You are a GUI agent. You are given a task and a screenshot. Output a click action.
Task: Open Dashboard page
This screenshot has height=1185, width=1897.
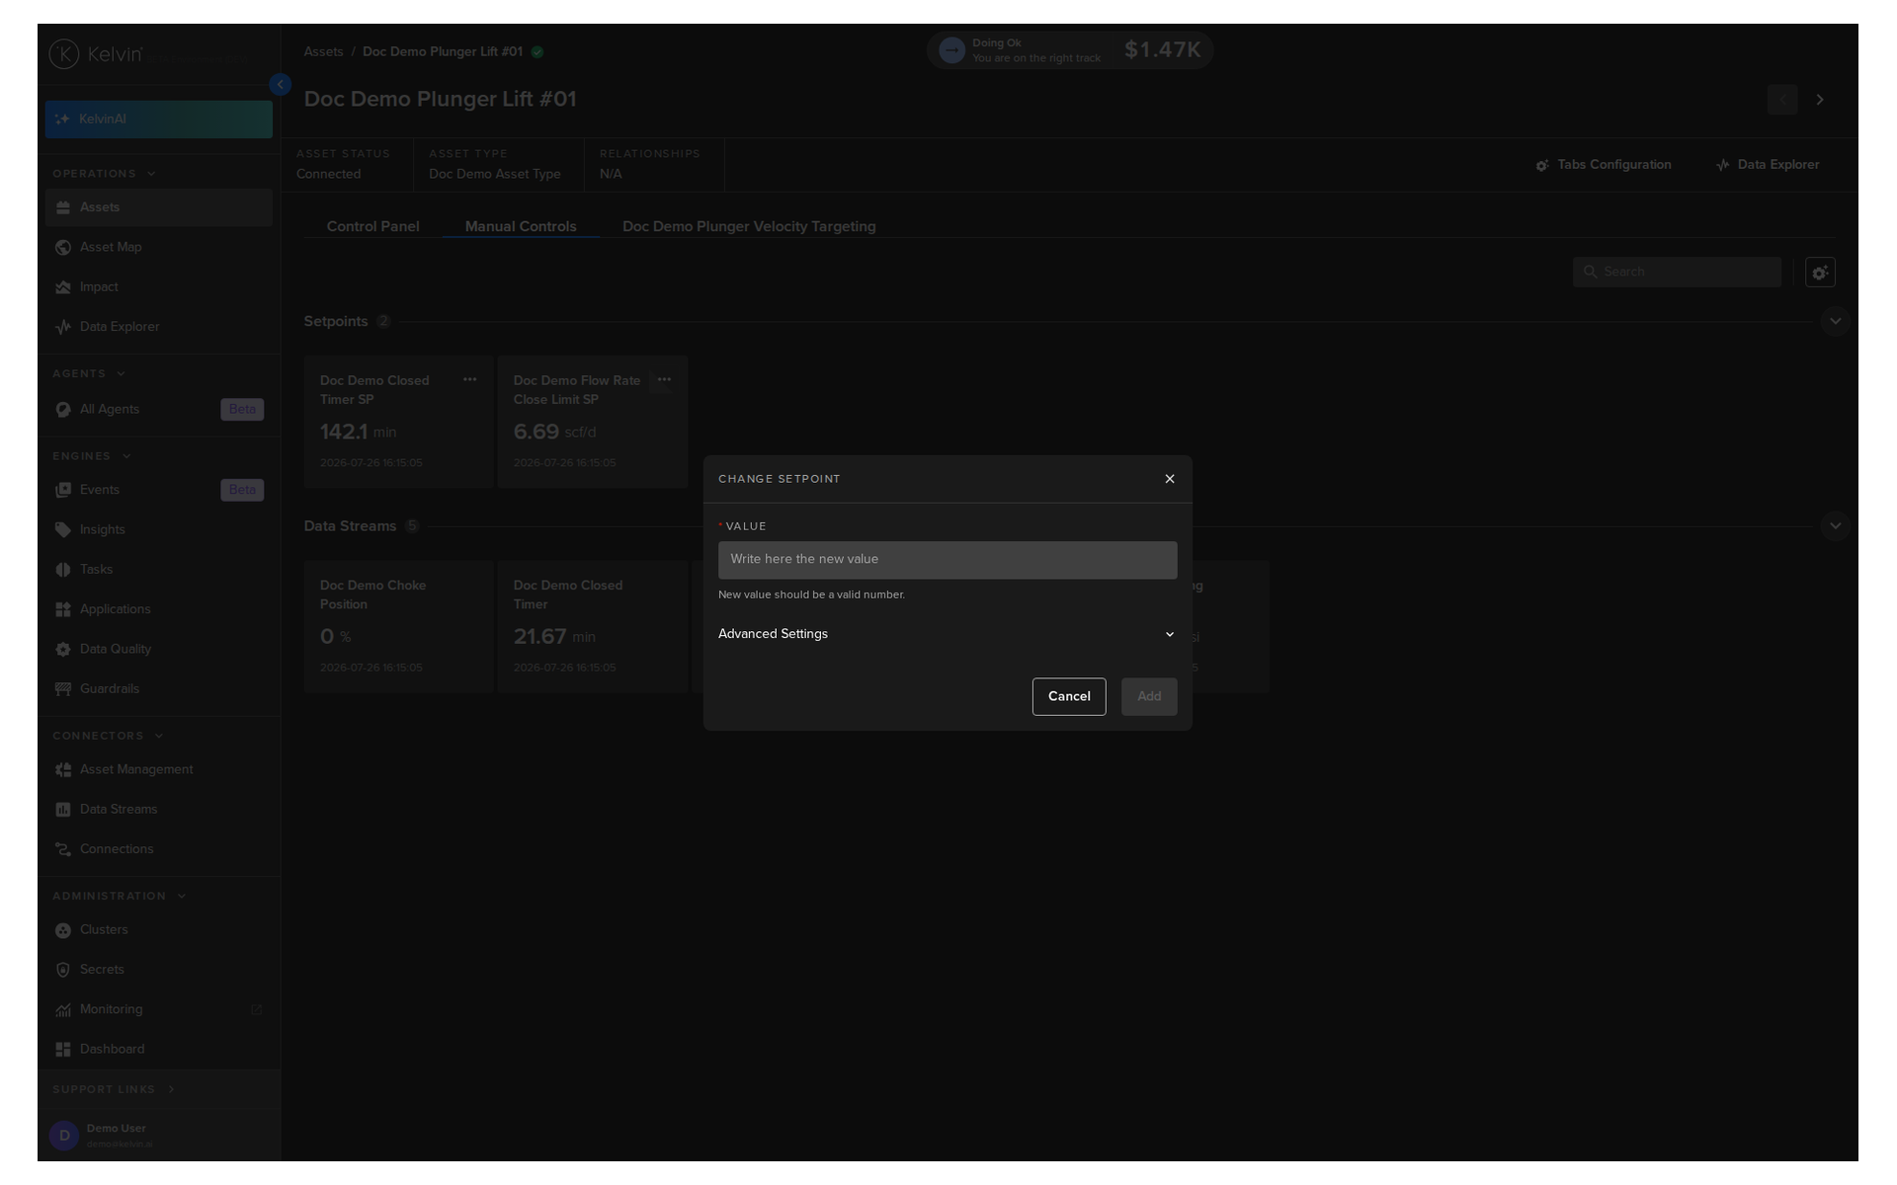[x=158, y=1050]
